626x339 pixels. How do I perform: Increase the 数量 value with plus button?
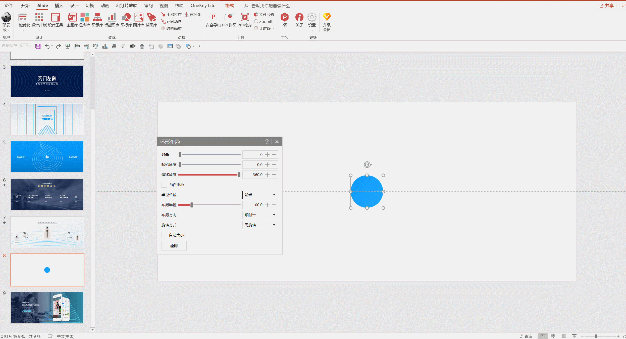pos(267,154)
